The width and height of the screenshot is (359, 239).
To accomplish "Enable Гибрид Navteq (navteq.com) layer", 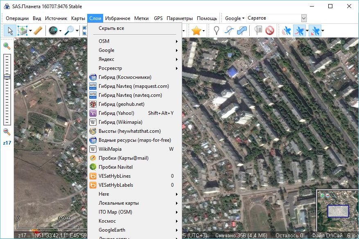I will (135, 95).
